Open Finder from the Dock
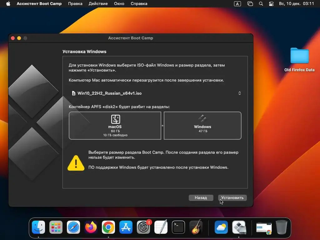The height and width of the screenshot is (240, 320). (x=38, y=227)
